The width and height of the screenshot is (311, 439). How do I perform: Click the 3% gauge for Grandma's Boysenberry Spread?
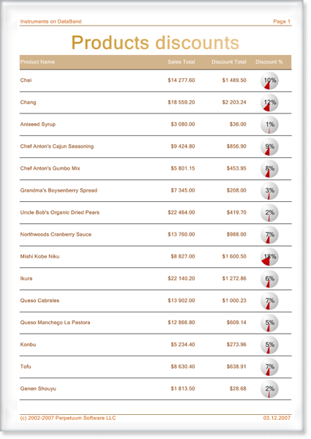tap(269, 191)
